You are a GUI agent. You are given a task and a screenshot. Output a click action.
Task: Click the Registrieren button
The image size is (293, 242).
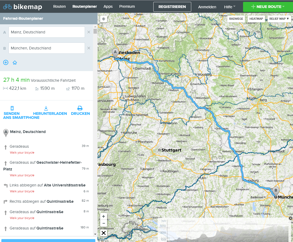pos(172,7)
